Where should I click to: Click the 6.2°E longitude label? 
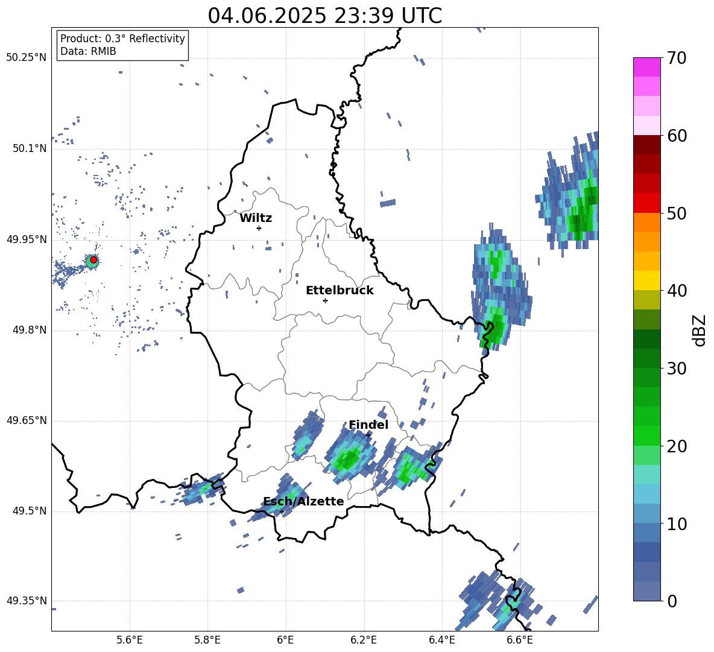tap(364, 640)
